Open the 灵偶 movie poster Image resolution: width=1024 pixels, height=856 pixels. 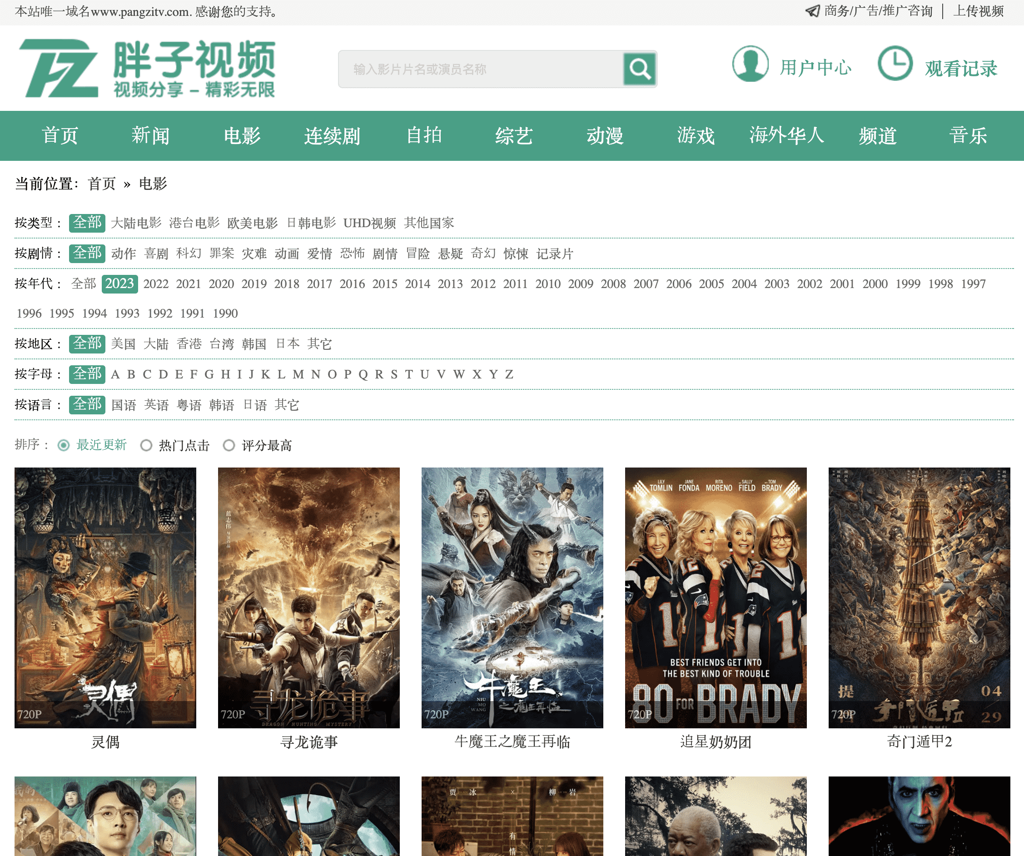click(105, 597)
